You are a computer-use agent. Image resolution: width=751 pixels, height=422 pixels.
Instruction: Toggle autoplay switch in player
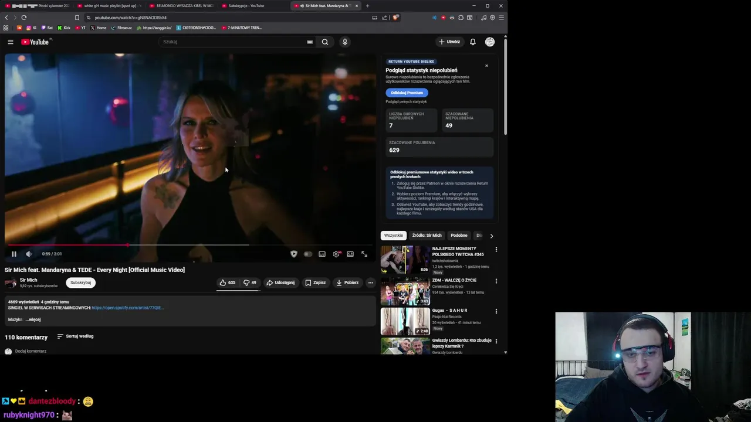point(308,254)
